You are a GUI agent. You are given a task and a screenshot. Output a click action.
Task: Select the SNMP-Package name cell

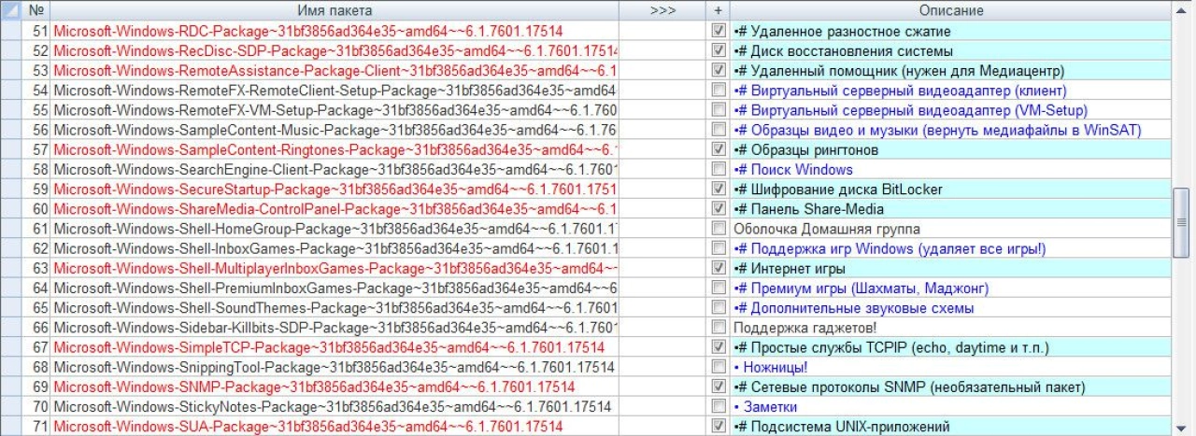pyautogui.click(x=335, y=387)
